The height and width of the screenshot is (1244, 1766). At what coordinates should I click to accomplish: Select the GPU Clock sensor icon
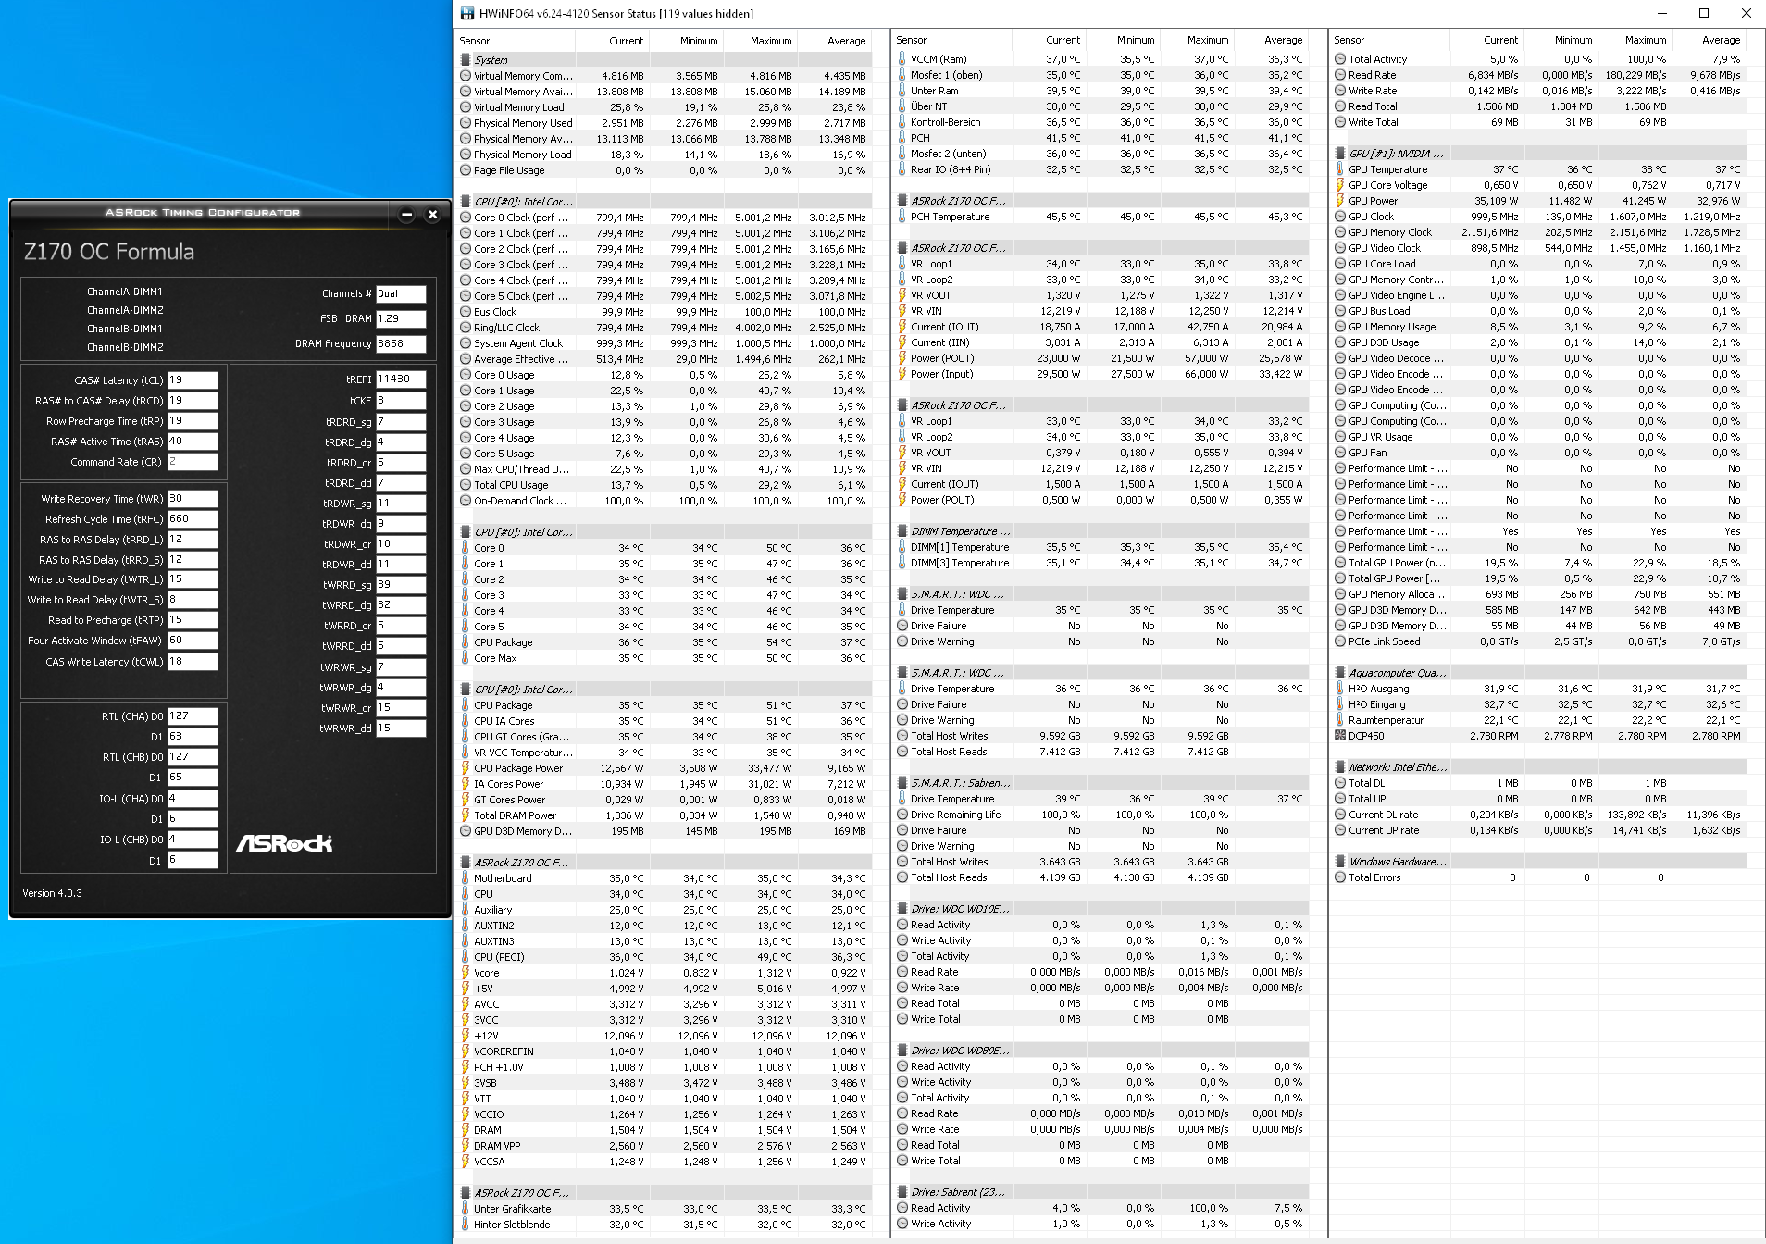point(1340,217)
